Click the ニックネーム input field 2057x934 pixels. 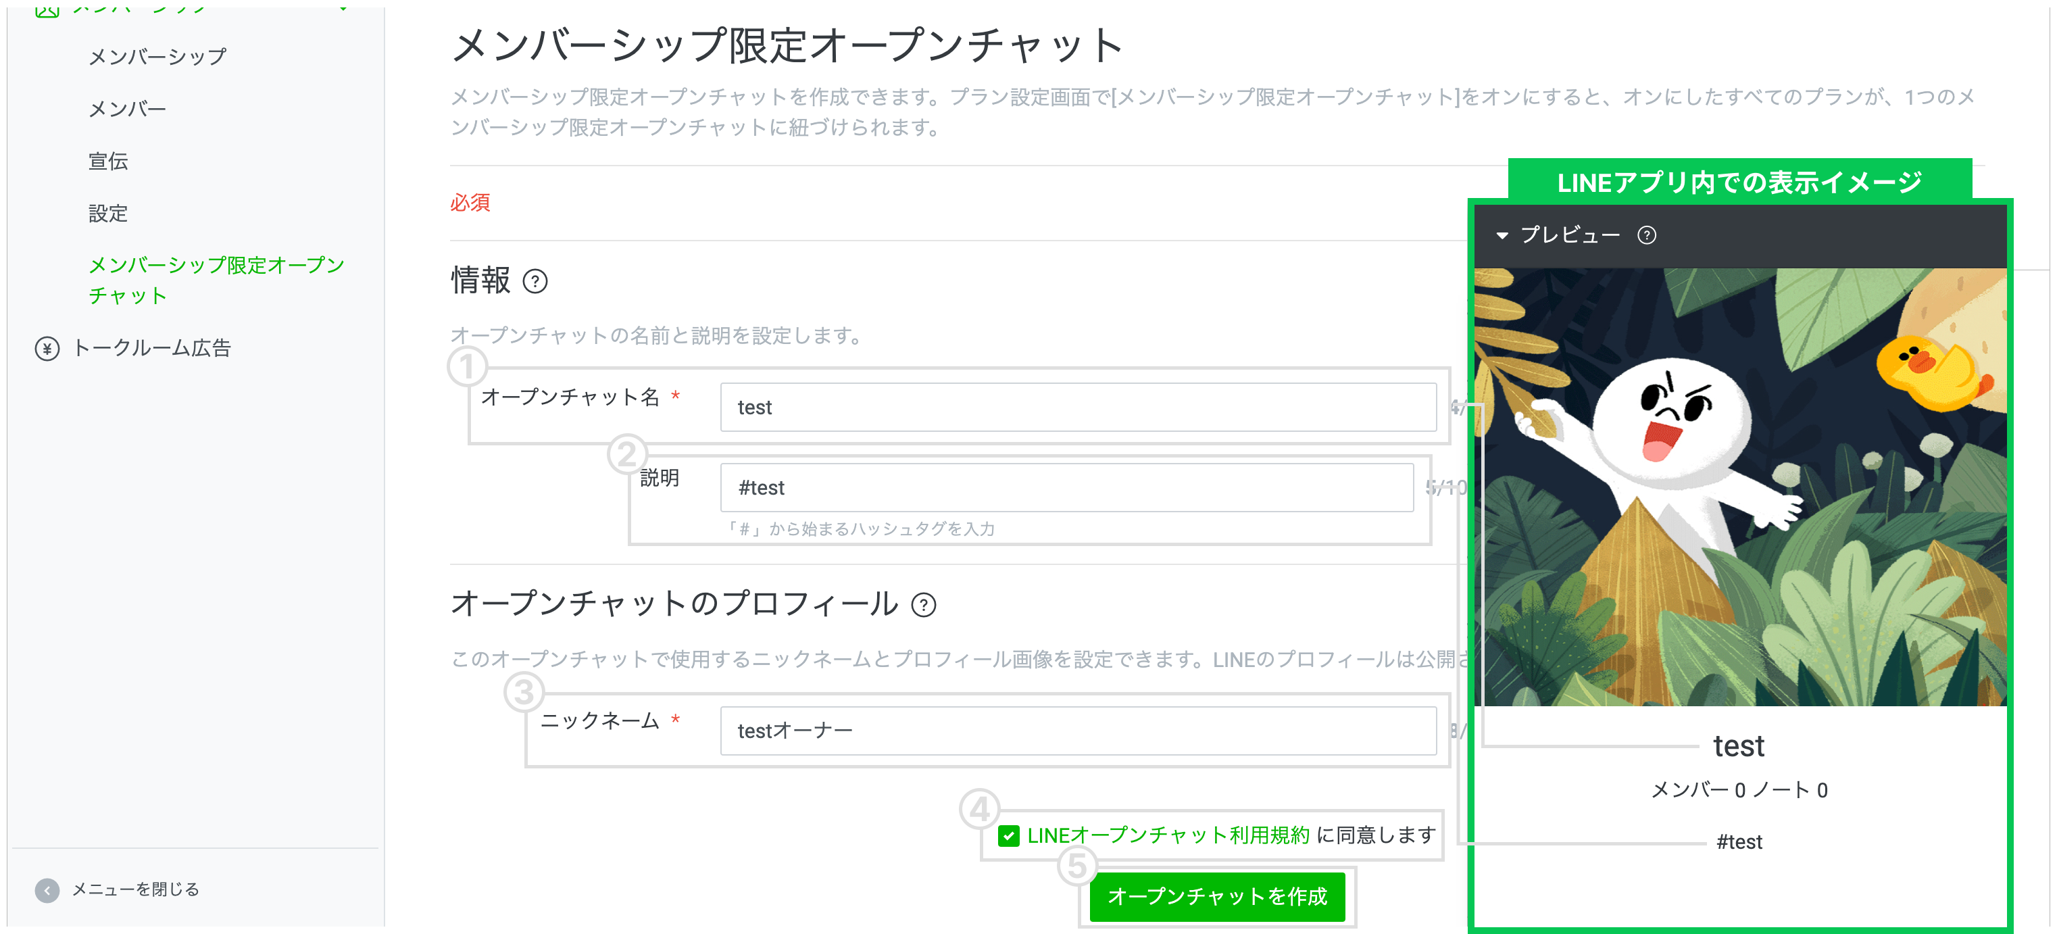click(1077, 731)
